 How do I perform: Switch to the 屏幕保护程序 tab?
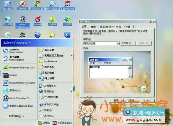click(107, 27)
